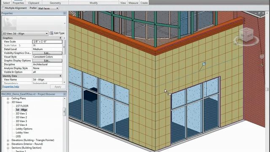Click the Analysis Display Style None value
The height and width of the screenshot is (152, 270).
47,68
